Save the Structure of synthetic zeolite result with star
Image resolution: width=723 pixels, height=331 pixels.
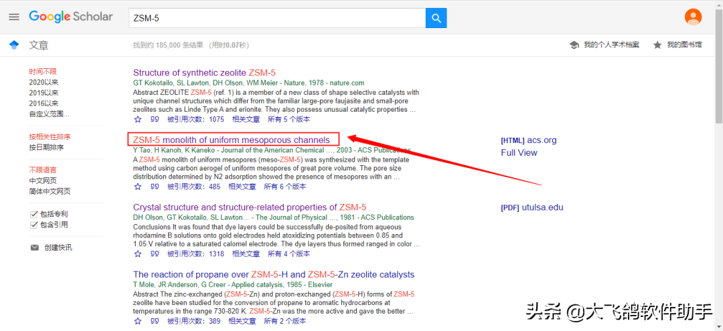click(137, 119)
